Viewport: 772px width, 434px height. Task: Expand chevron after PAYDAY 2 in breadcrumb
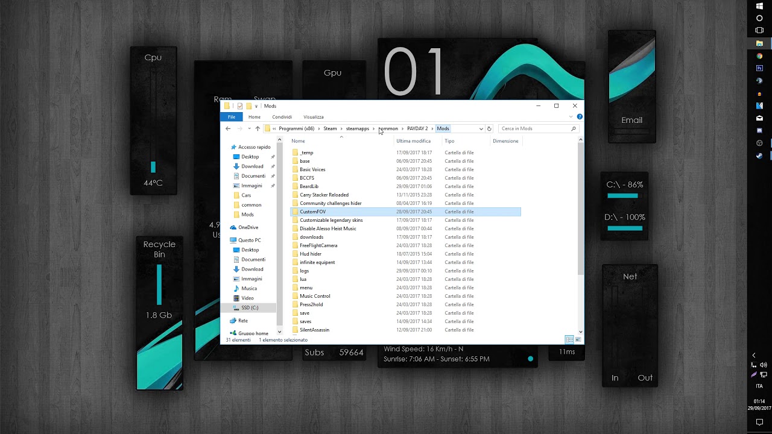click(432, 128)
